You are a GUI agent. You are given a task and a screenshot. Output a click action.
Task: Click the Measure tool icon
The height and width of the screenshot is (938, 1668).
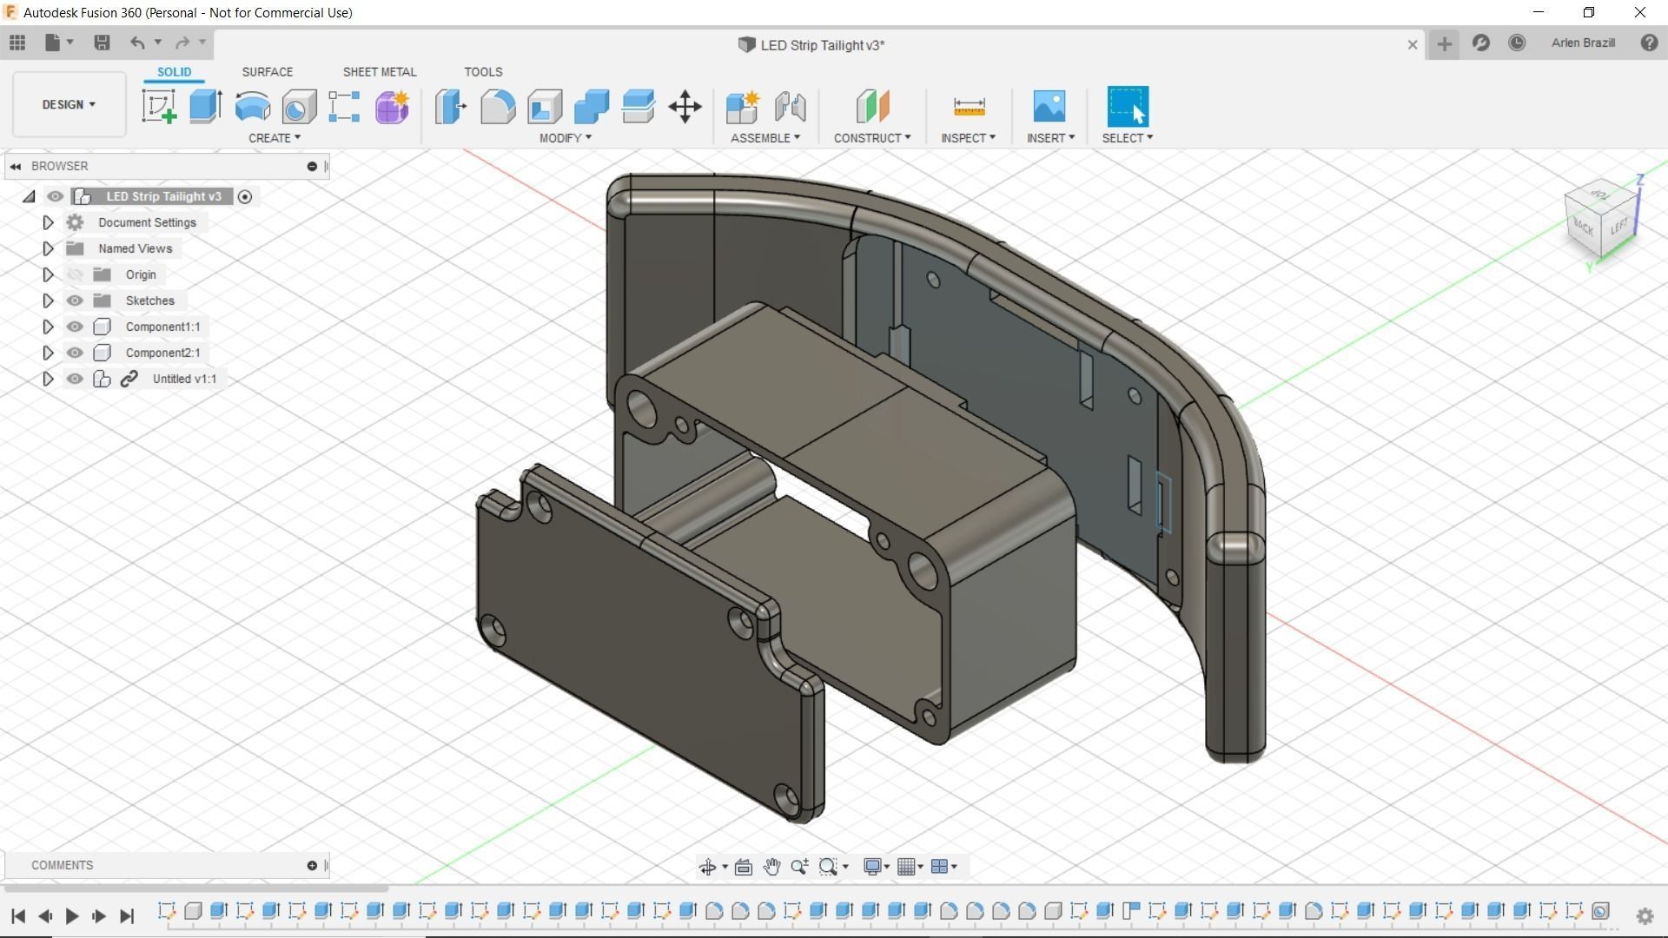click(x=969, y=107)
